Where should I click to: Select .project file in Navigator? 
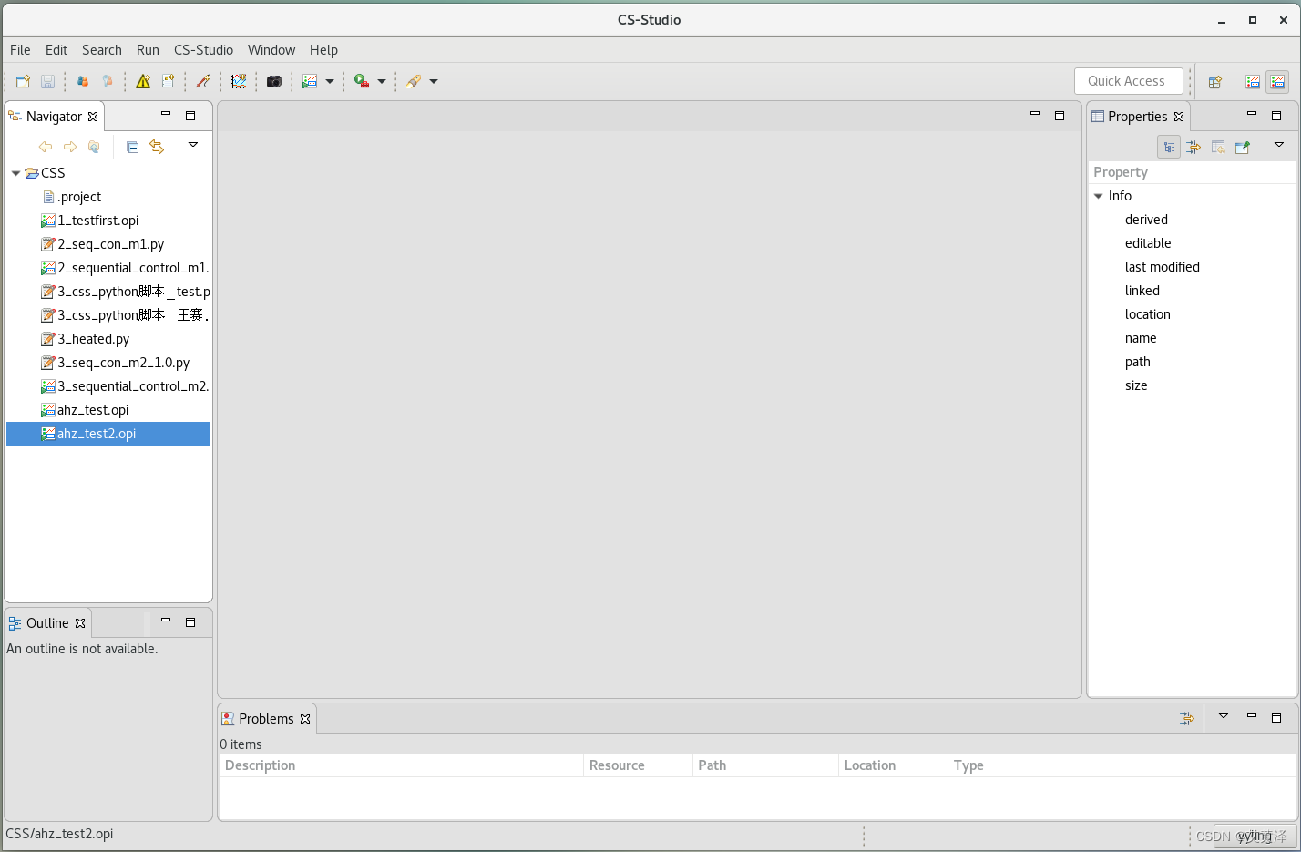pos(79,197)
